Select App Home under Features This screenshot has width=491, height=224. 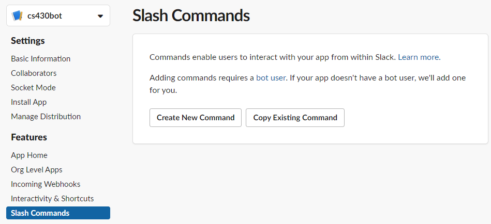(29, 155)
